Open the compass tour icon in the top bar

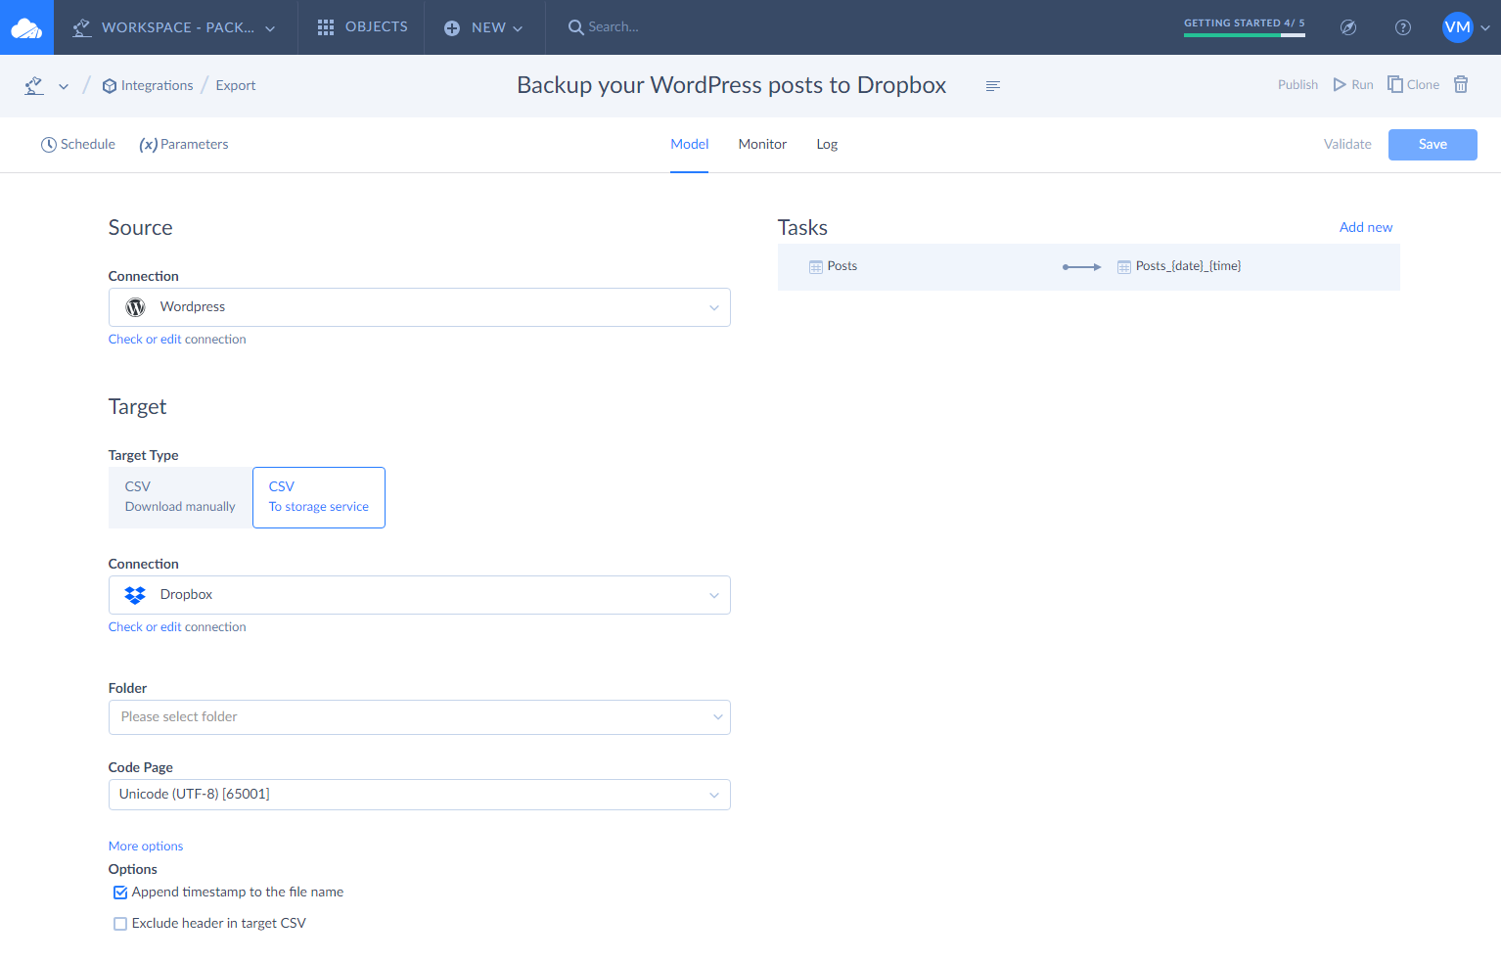click(x=1348, y=26)
